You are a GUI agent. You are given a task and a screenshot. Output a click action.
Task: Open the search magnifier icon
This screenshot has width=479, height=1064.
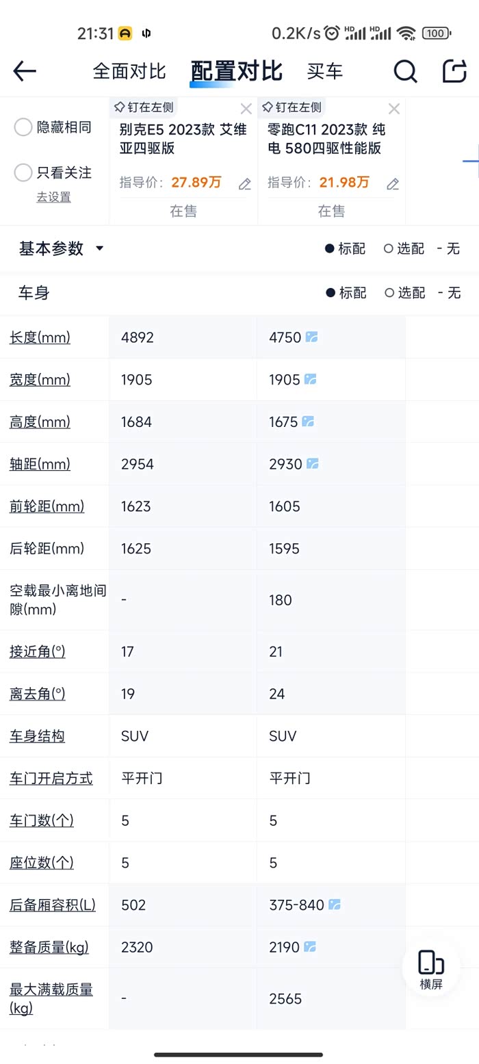[x=405, y=71]
